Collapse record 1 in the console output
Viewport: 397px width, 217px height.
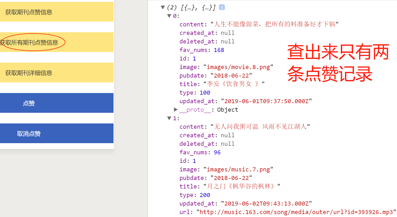pyautogui.click(x=169, y=118)
